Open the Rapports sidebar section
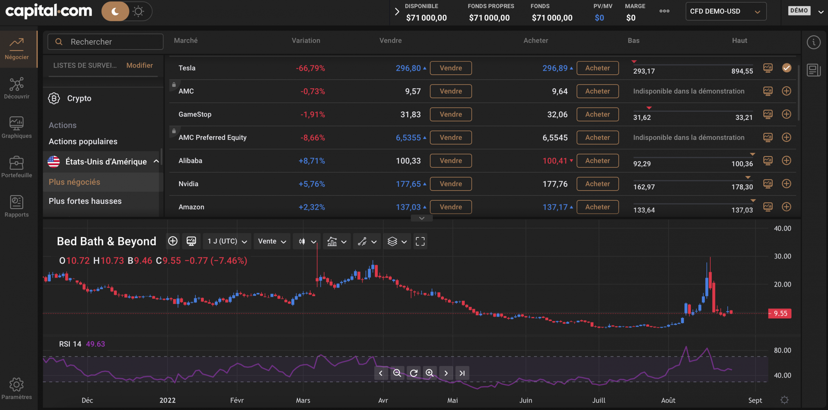 tap(17, 206)
